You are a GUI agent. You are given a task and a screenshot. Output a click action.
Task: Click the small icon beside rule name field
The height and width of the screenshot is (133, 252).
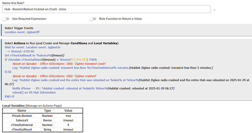pos(214,10)
